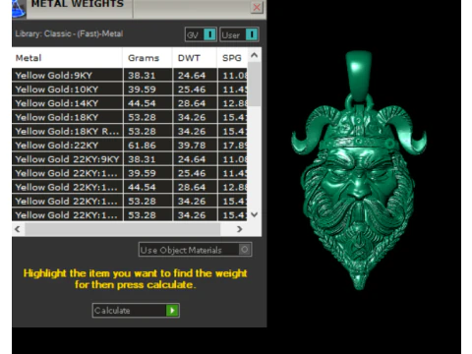Enable the Use Object Materials option
The height and width of the screenshot is (354, 472).
(195, 250)
